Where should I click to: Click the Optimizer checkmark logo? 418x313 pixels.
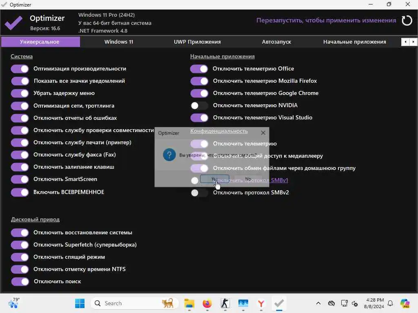(13, 23)
